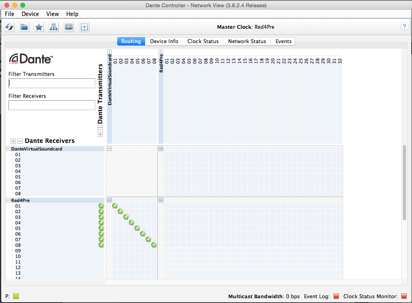Click the Dante logo
This screenshot has height=303, width=412.
[31, 59]
